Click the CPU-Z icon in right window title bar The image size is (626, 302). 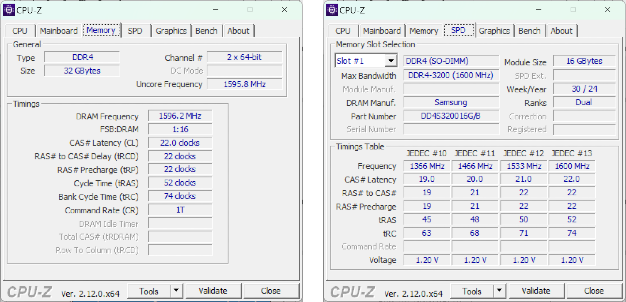332,10
